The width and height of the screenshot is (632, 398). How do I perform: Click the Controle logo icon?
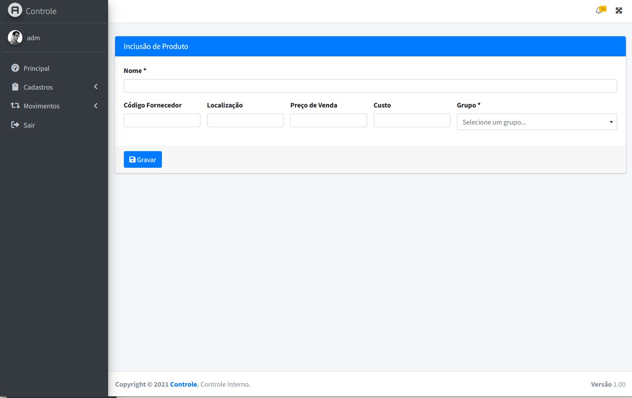(x=15, y=10)
